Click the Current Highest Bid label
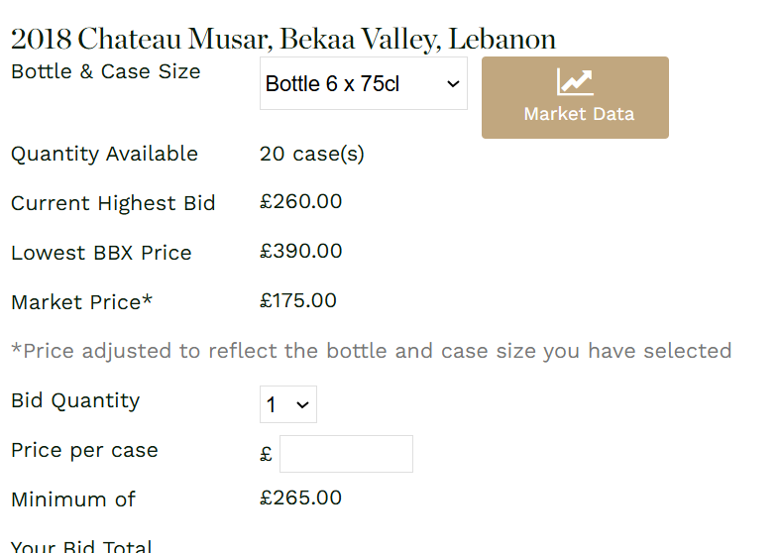The width and height of the screenshot is (782, 553). pyautogui.click(x=113, y=203)
